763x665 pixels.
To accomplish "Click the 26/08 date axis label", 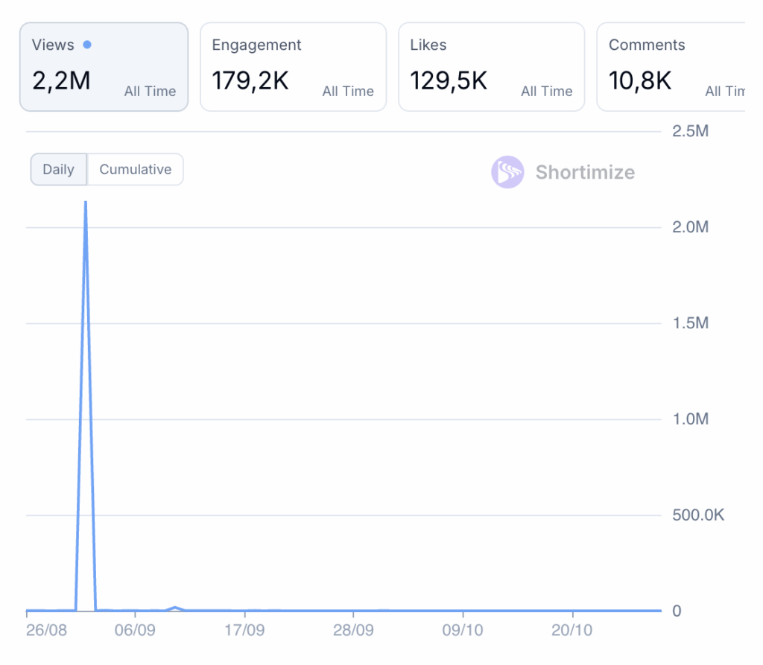I will 45,631.
